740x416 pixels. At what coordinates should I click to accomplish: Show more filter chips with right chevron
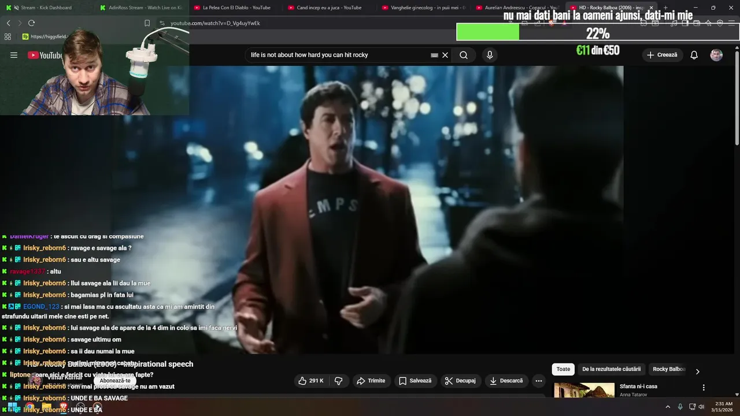pyautogui.click(x=697, y=372)
